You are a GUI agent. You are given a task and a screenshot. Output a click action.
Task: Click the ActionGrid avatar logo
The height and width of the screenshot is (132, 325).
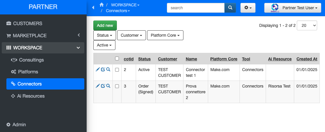pos(275,8)
